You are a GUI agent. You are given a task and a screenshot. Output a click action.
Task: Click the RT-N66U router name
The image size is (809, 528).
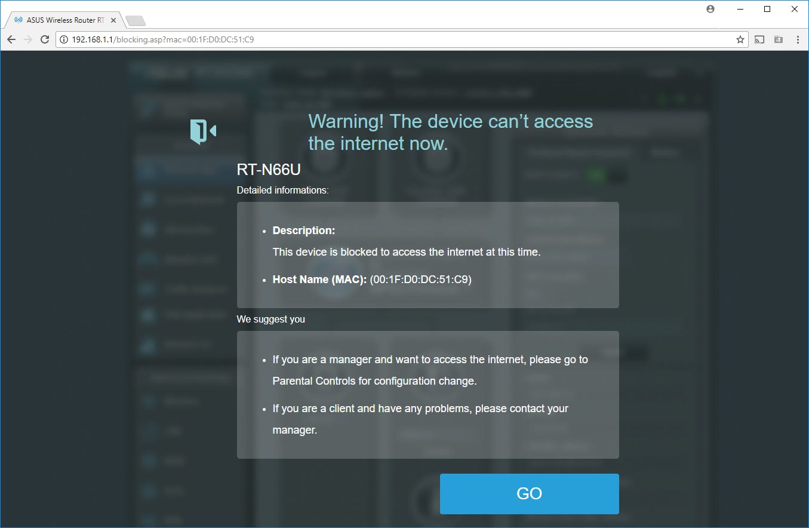(269, 170)
